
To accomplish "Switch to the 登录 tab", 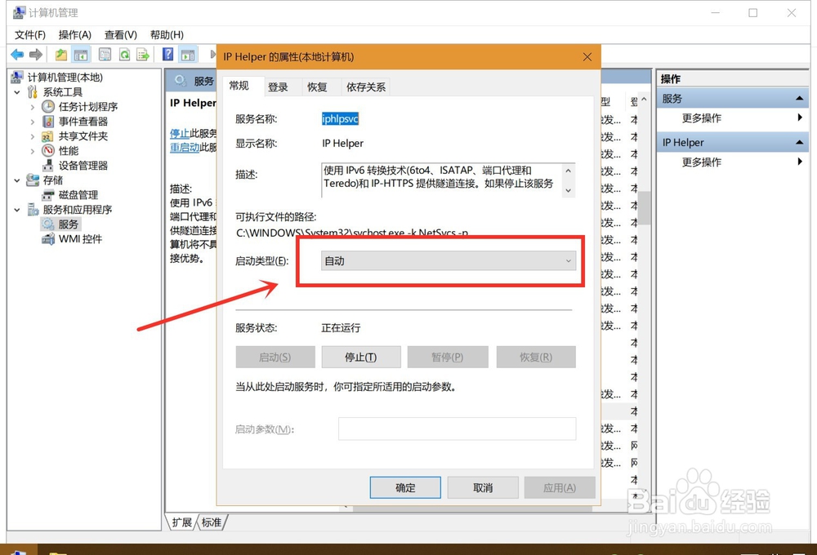I will [280, 87].
